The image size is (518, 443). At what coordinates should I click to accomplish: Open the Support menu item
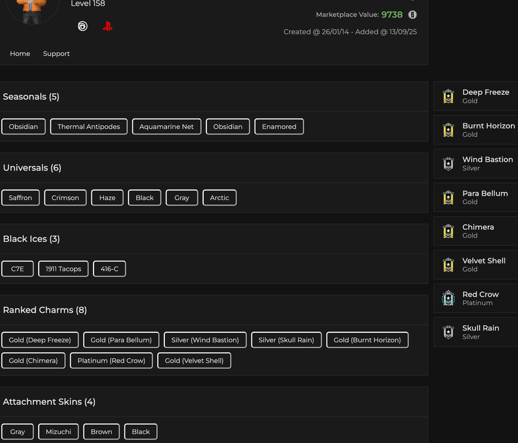point(56,54)
